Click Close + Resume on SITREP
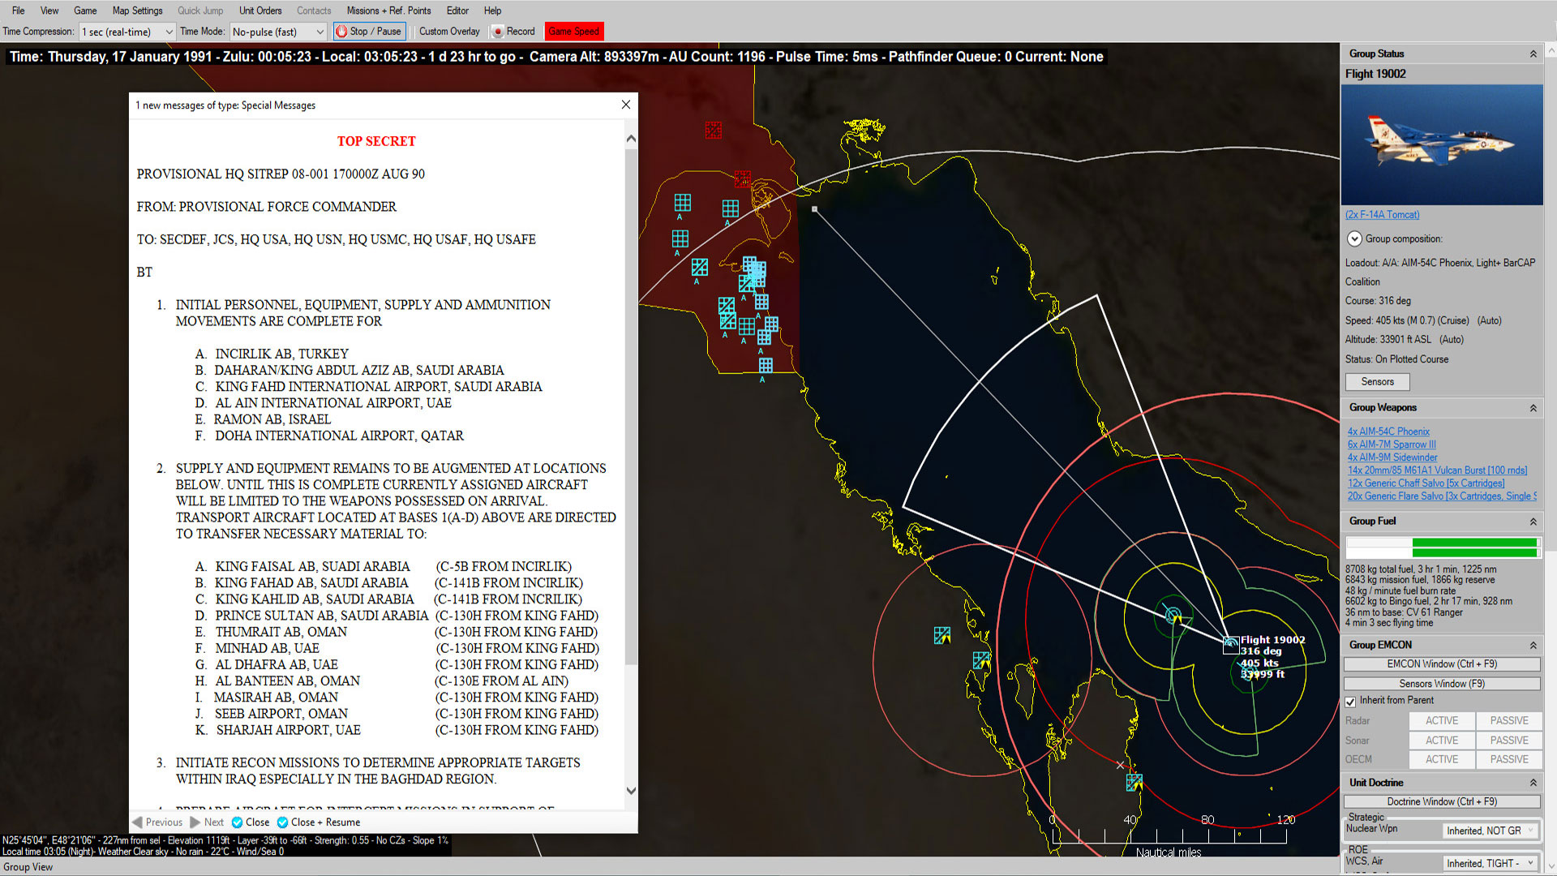 tap(324, 822)
